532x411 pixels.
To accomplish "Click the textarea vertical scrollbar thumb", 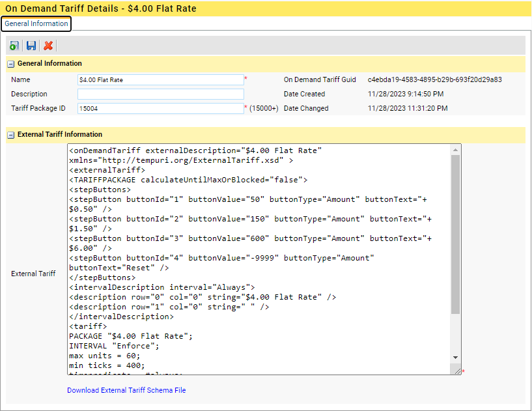I will pos(455,234).
